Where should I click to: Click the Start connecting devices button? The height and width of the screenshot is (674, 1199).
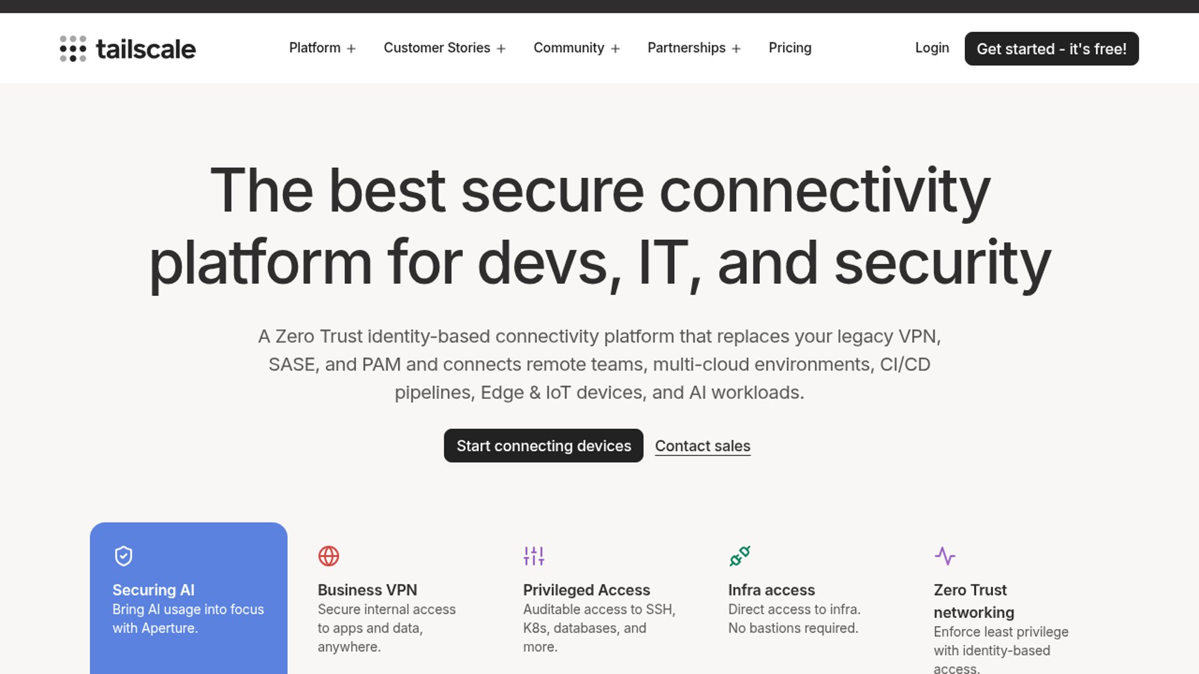click(x=543, y=446)
